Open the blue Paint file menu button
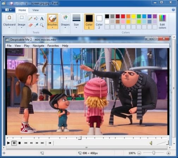This screenshot has height=158, width=178. click(8, 10)
